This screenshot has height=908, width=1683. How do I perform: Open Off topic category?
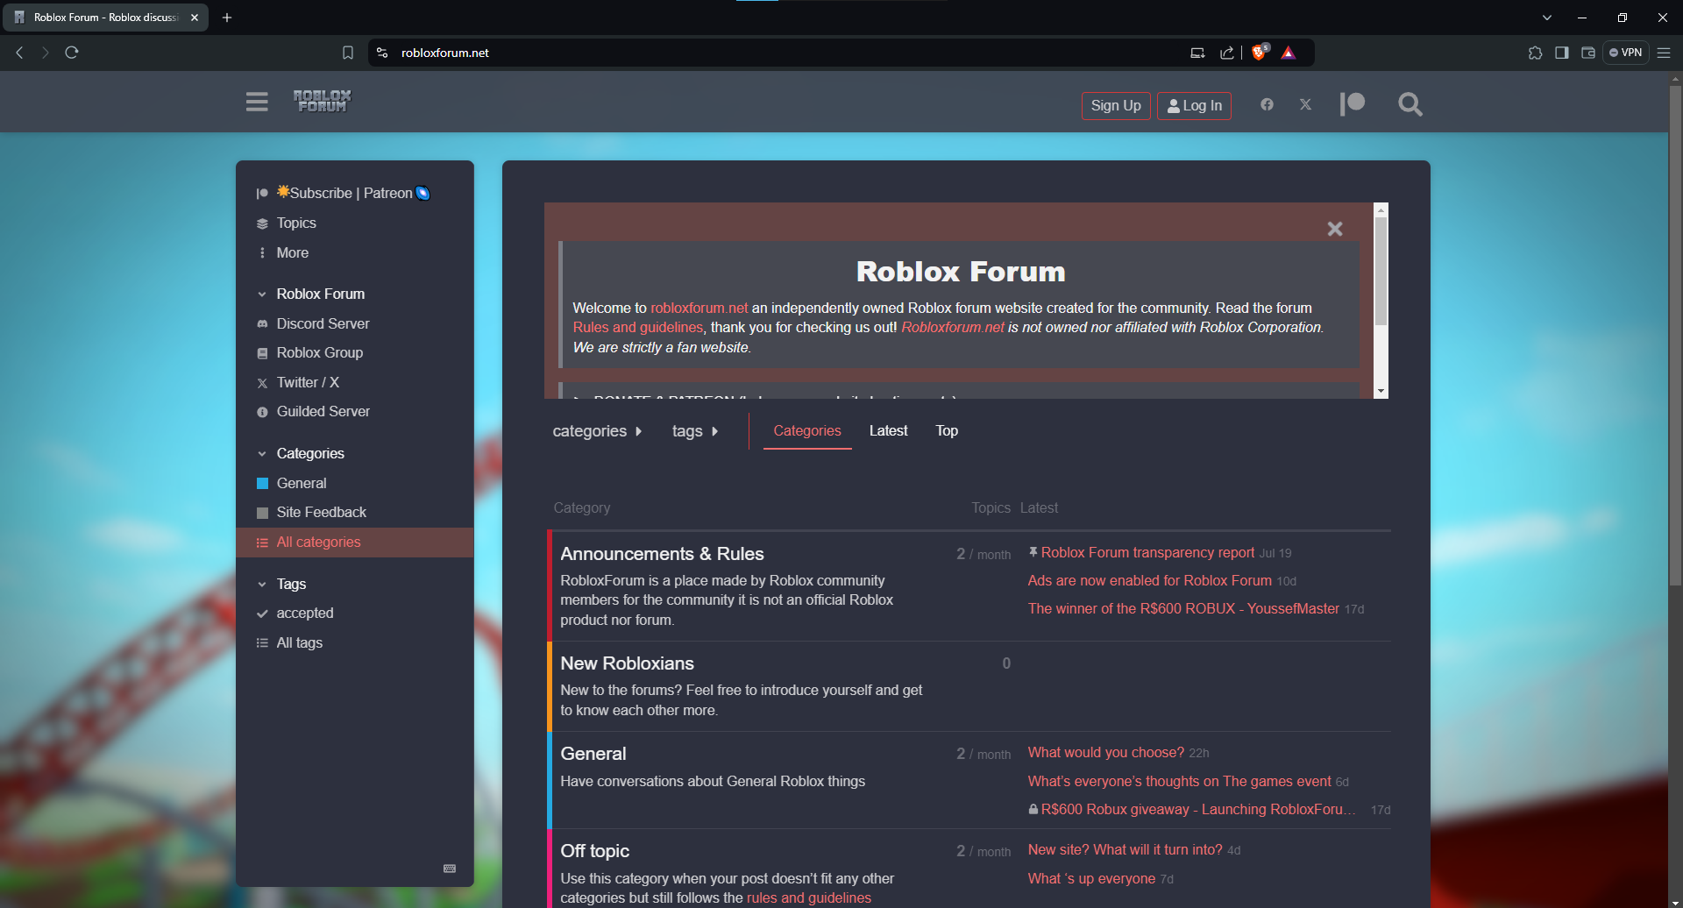click(x=594, y=851)
